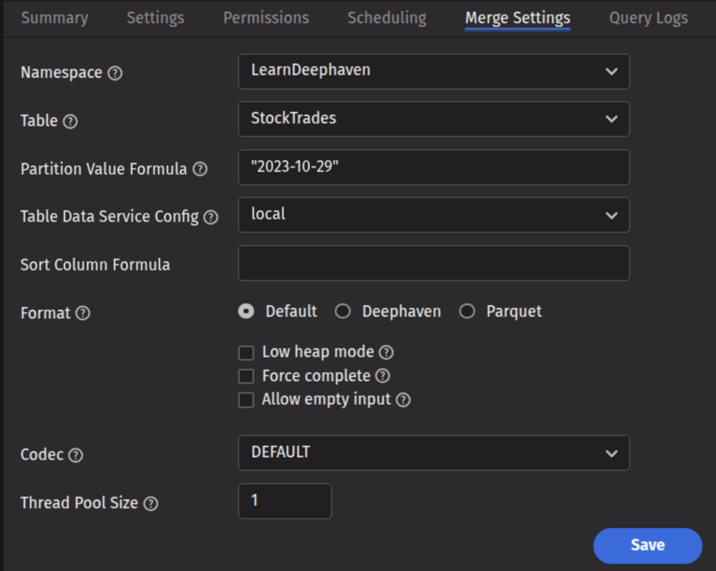Choose the Deephaven format radio button
716x571 pixels.
point(343,311)
